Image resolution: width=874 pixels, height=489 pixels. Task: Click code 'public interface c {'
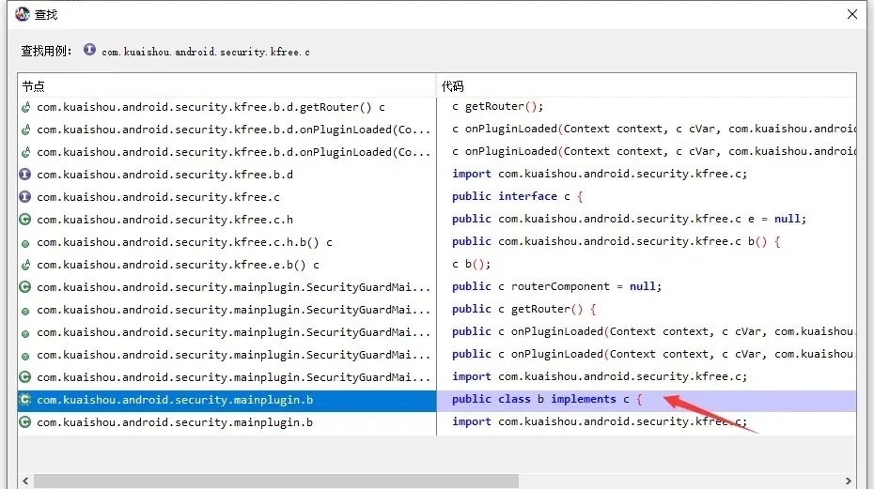(517, 196)
